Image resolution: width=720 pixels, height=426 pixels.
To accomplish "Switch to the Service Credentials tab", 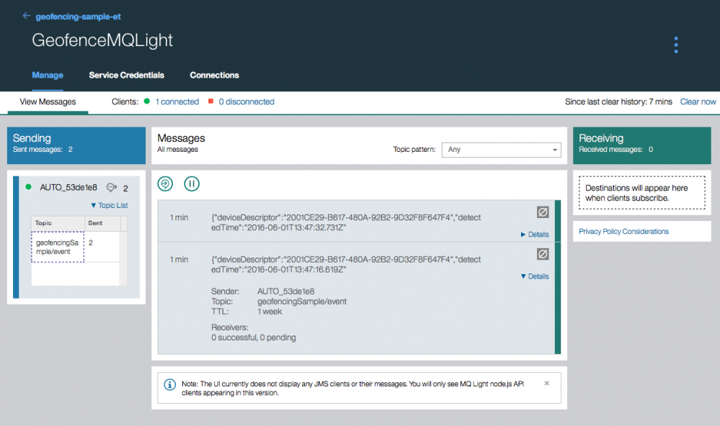I will coord(126,75).
